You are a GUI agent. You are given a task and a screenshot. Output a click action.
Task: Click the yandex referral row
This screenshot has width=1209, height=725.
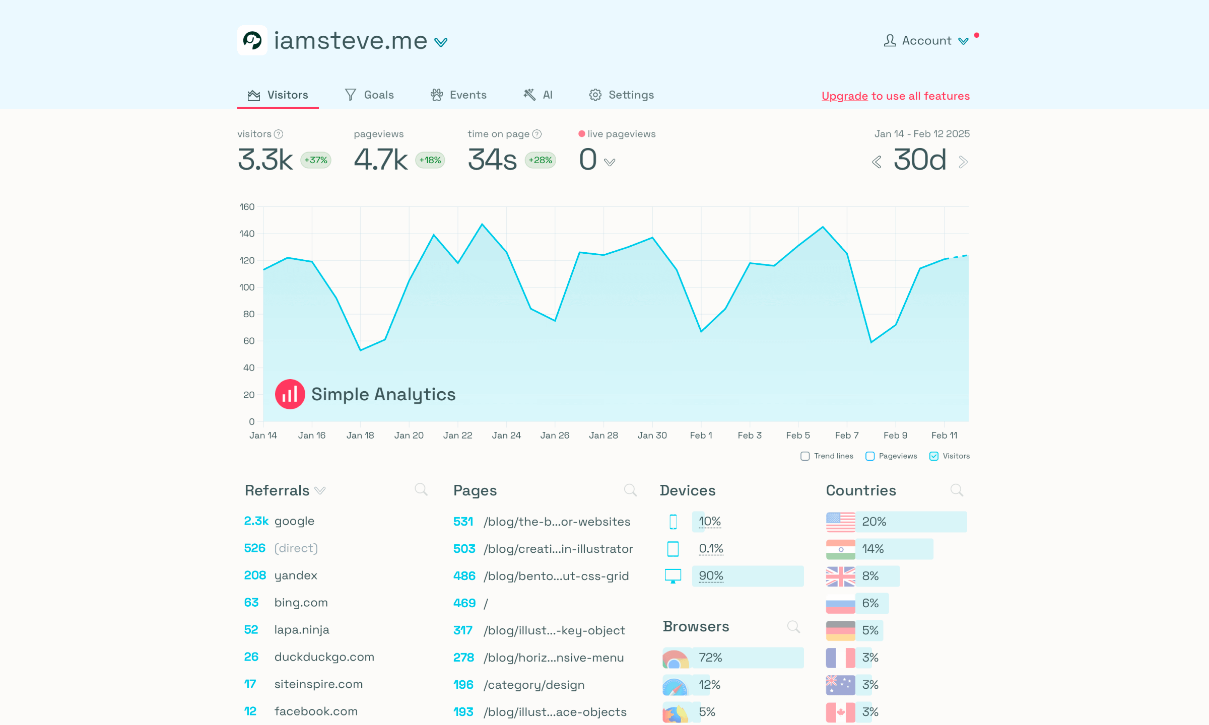281,575
